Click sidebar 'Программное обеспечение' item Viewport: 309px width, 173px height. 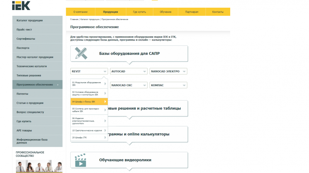click(37, 84)
